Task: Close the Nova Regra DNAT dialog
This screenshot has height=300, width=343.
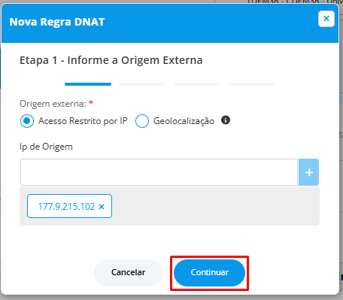Action: (326, 19)
